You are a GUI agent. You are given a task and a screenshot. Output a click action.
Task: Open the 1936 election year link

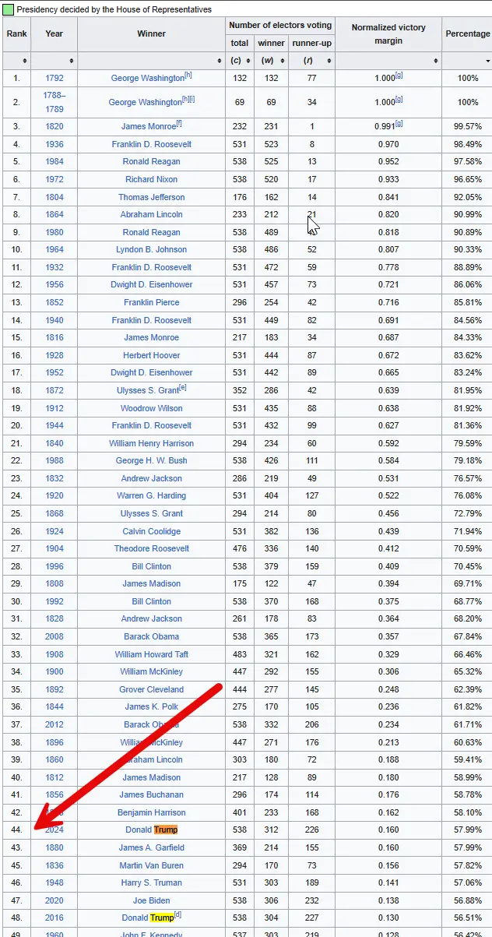pos(54,144)
